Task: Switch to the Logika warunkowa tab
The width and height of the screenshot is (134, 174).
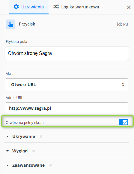Action: [x=76, y=7]
